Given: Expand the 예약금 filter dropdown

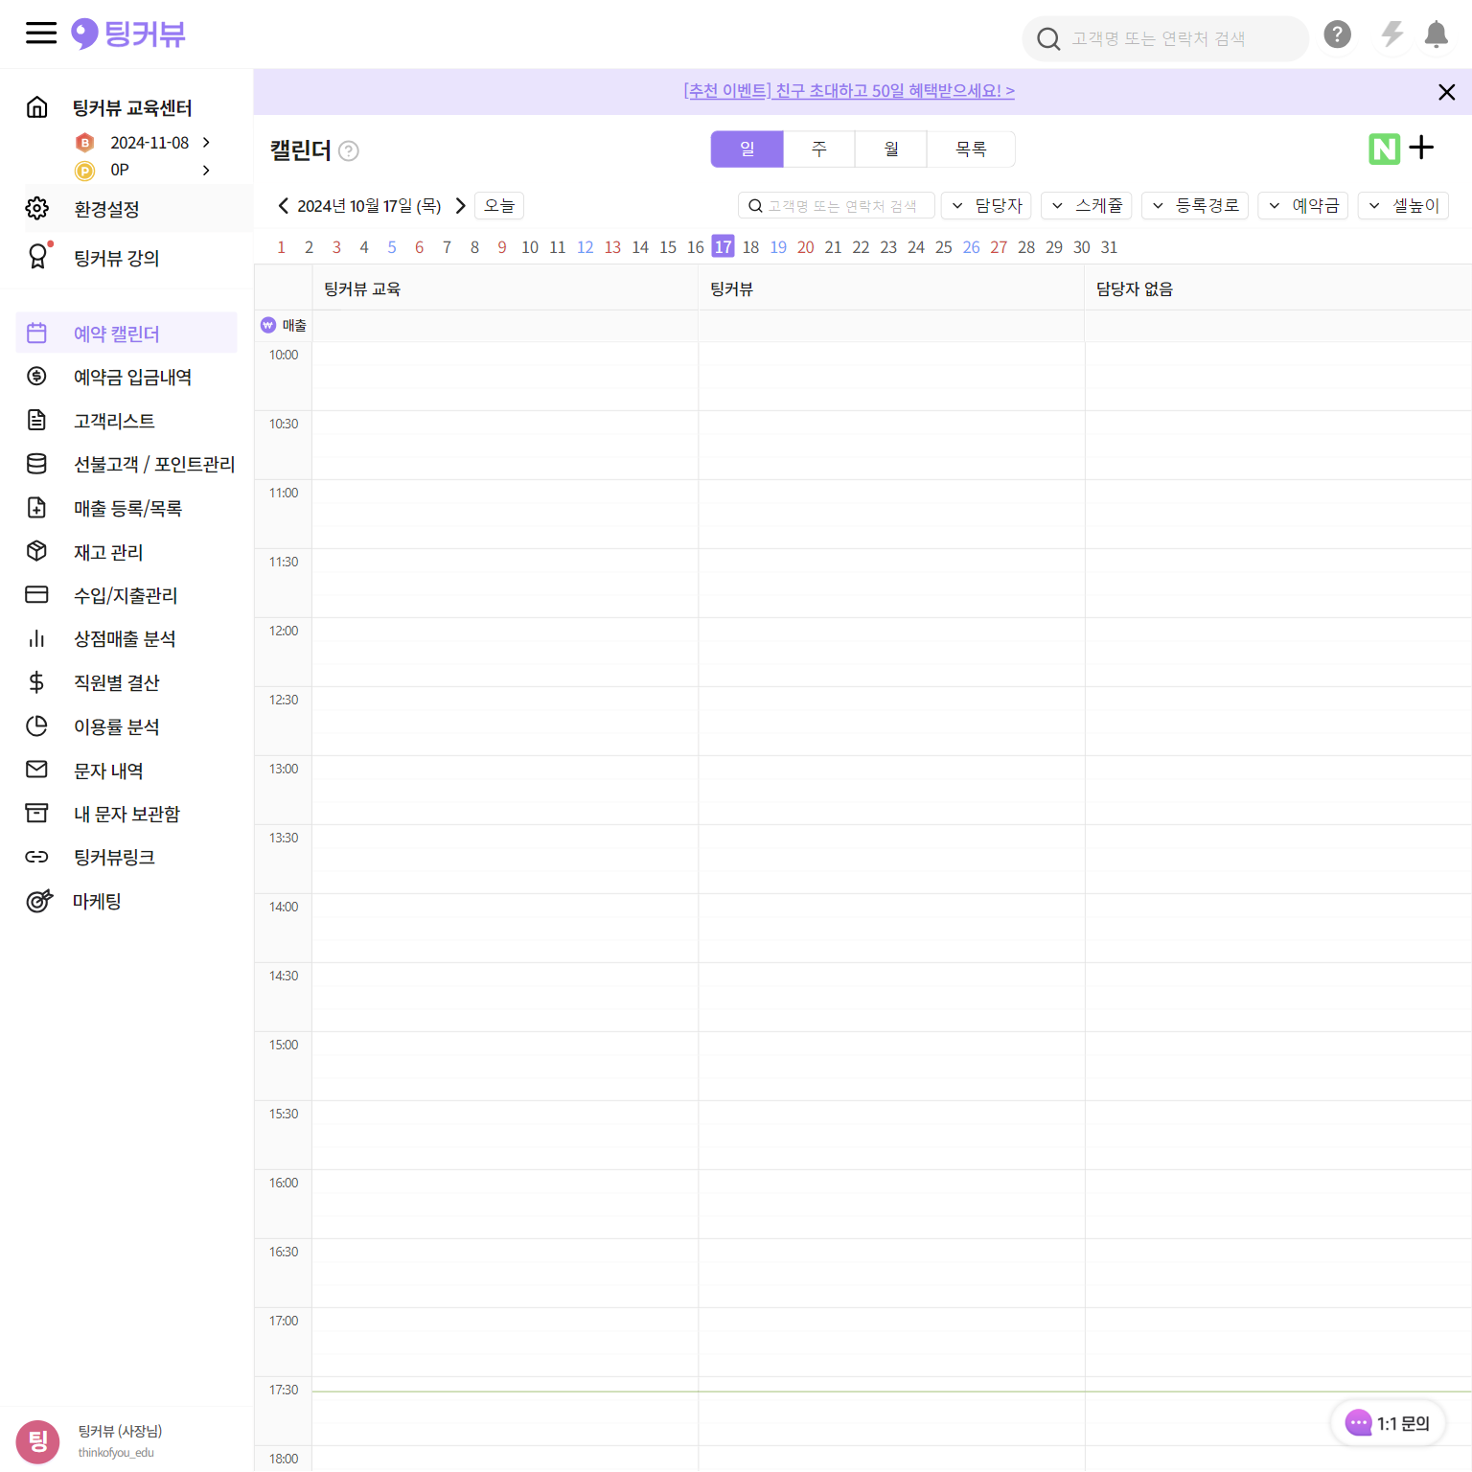Looking at the screenshot, I should pos(1303,206).
